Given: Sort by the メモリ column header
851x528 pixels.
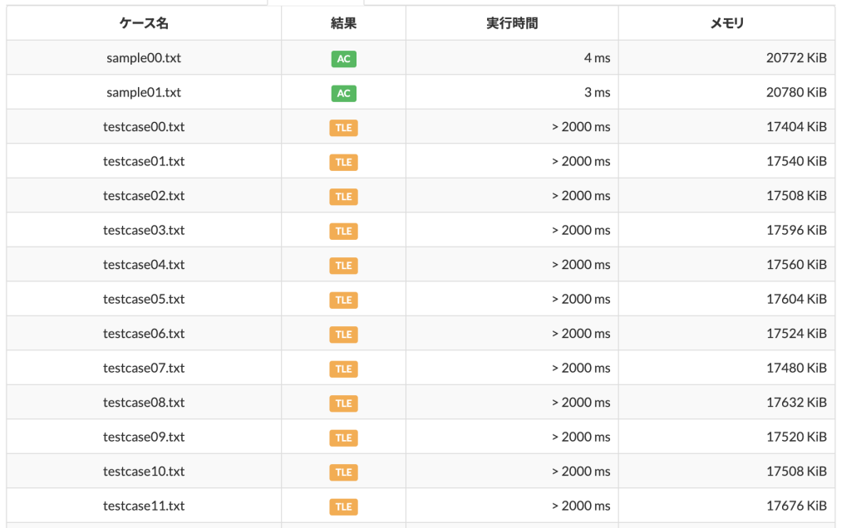Looking at the screenshot, I should point(726,23).
